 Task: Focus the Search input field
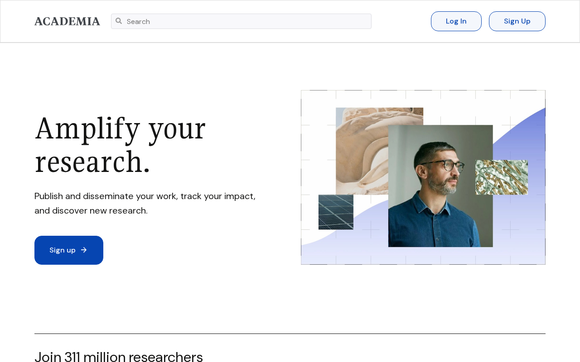coord(241,21)
